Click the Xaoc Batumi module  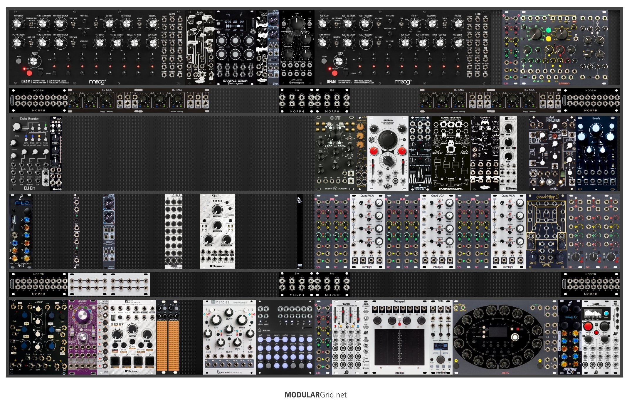pyautogui.click(x=347, y=337)
